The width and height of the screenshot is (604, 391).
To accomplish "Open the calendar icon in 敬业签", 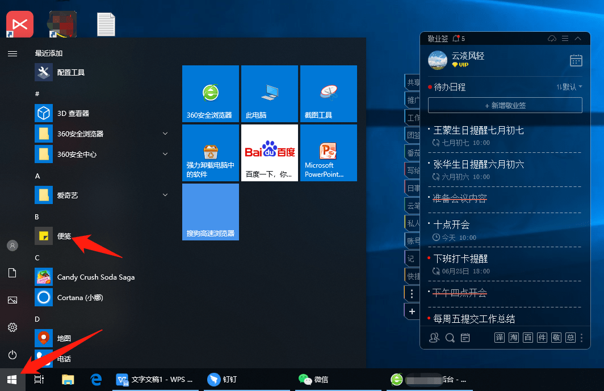I will tap(576, 61).
